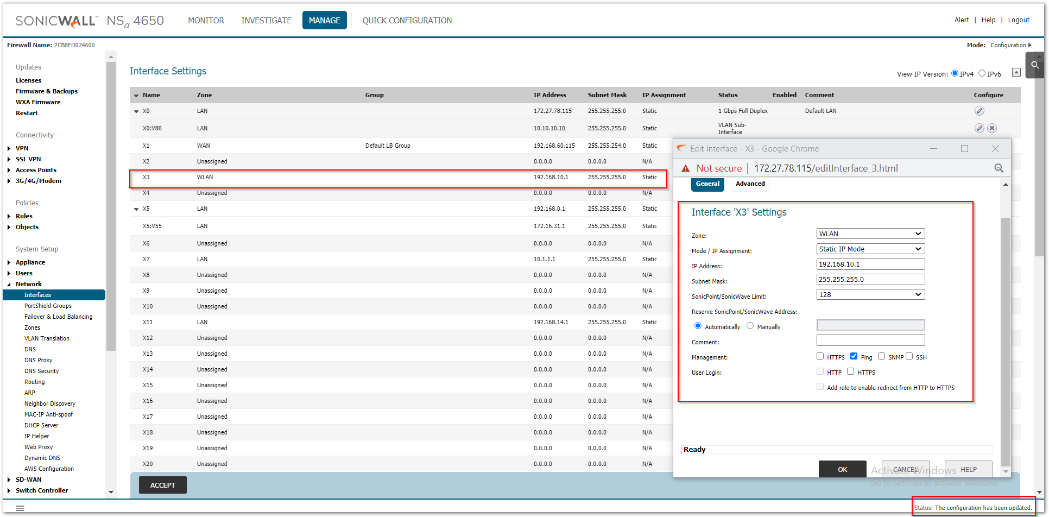Open PortShield Groups in sidebar
1049x517 pixels.
point(48,306)
